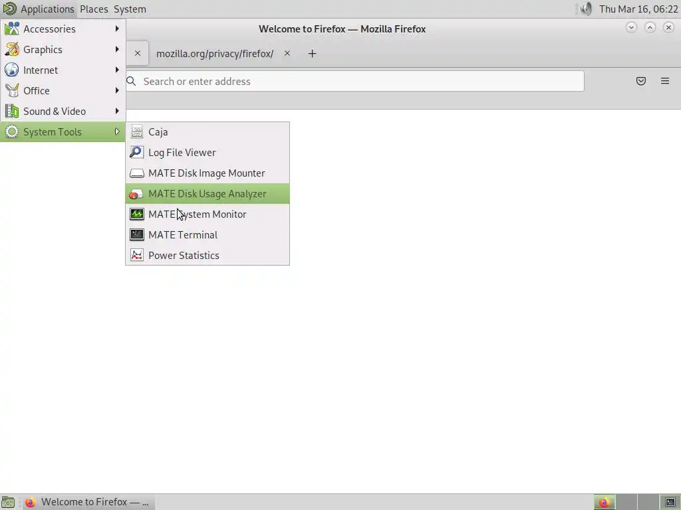
Task: Launch Caja from the submenu
Action: click(207, 132)
